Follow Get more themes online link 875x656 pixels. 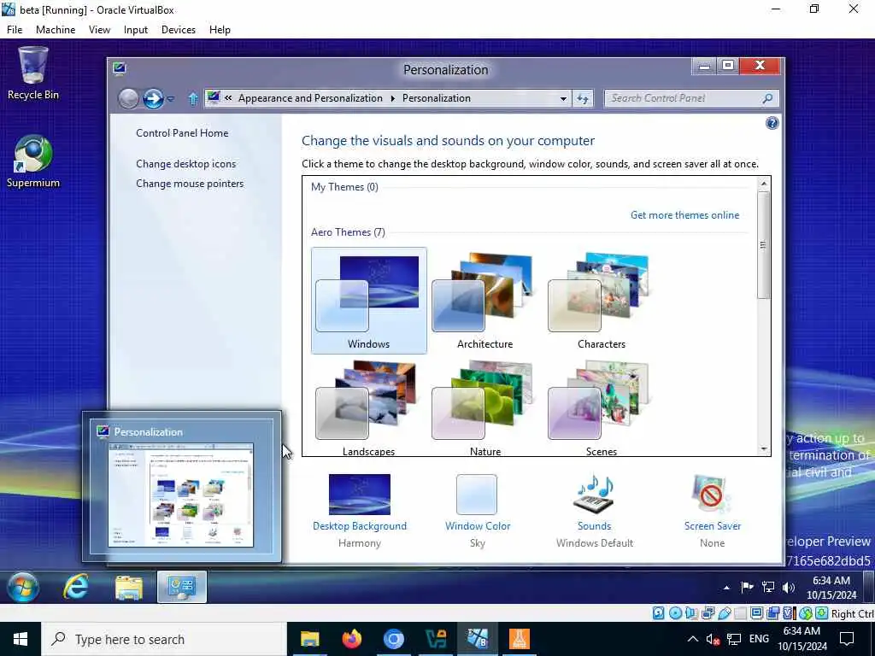684,214
